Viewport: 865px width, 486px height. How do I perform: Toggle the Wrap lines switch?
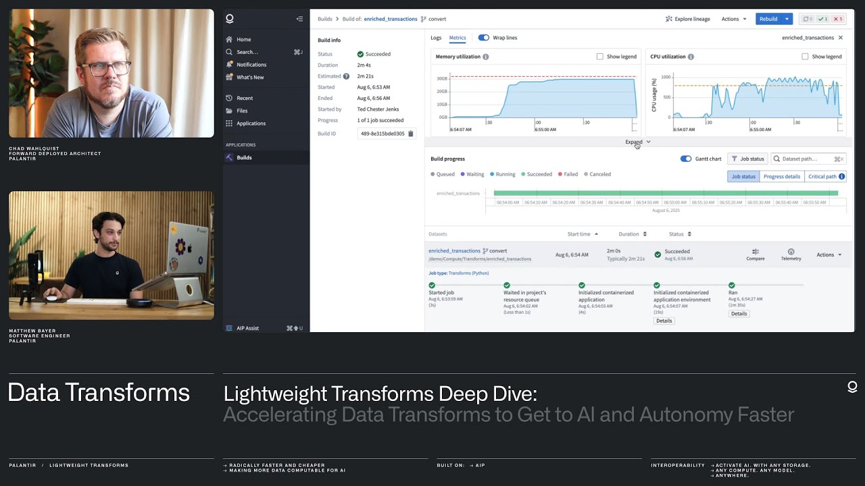coord(484,38)
